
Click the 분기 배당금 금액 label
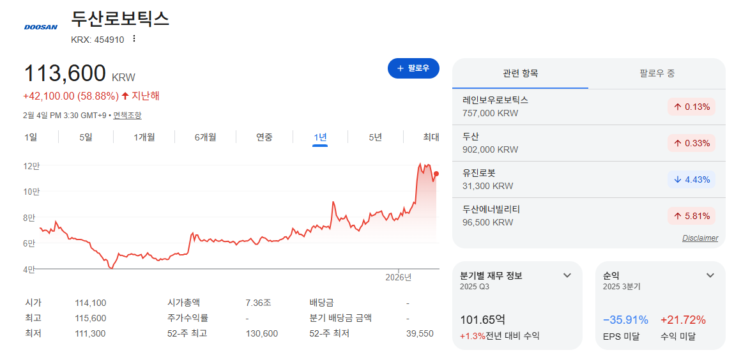pos(340,318)
